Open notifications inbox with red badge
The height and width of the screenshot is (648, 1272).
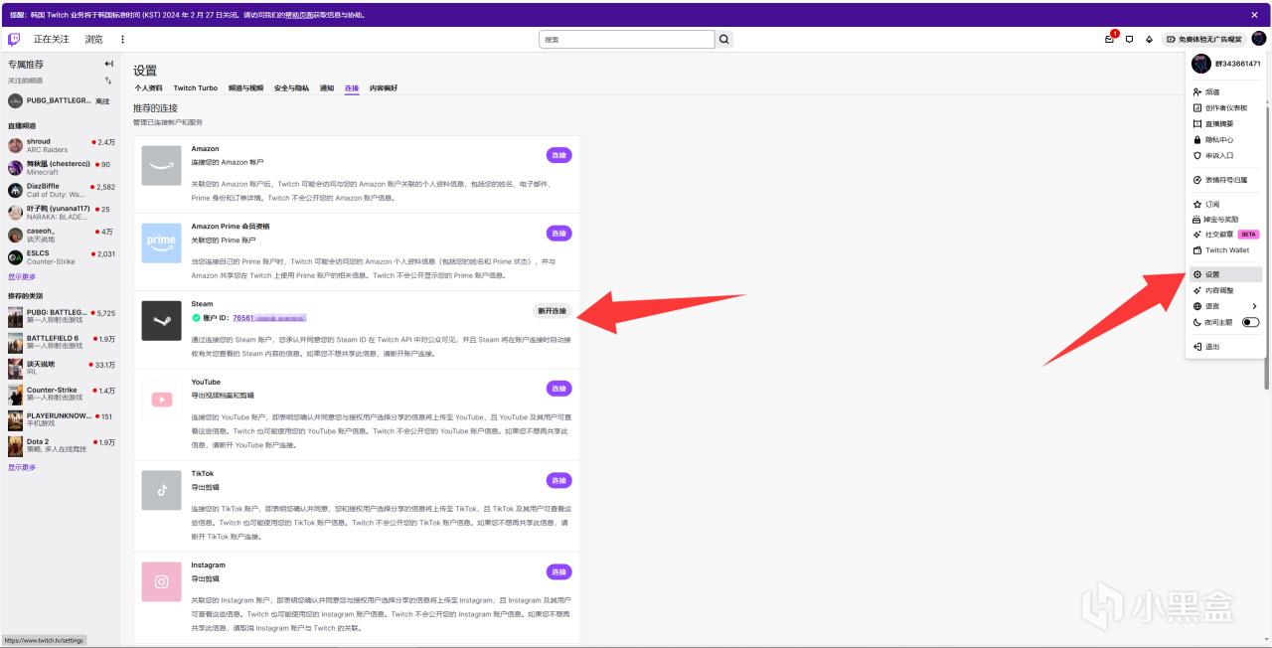1110,40
